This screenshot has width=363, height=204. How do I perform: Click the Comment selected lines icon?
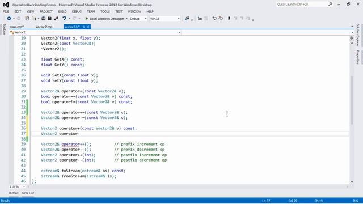(x=214, y=19)
